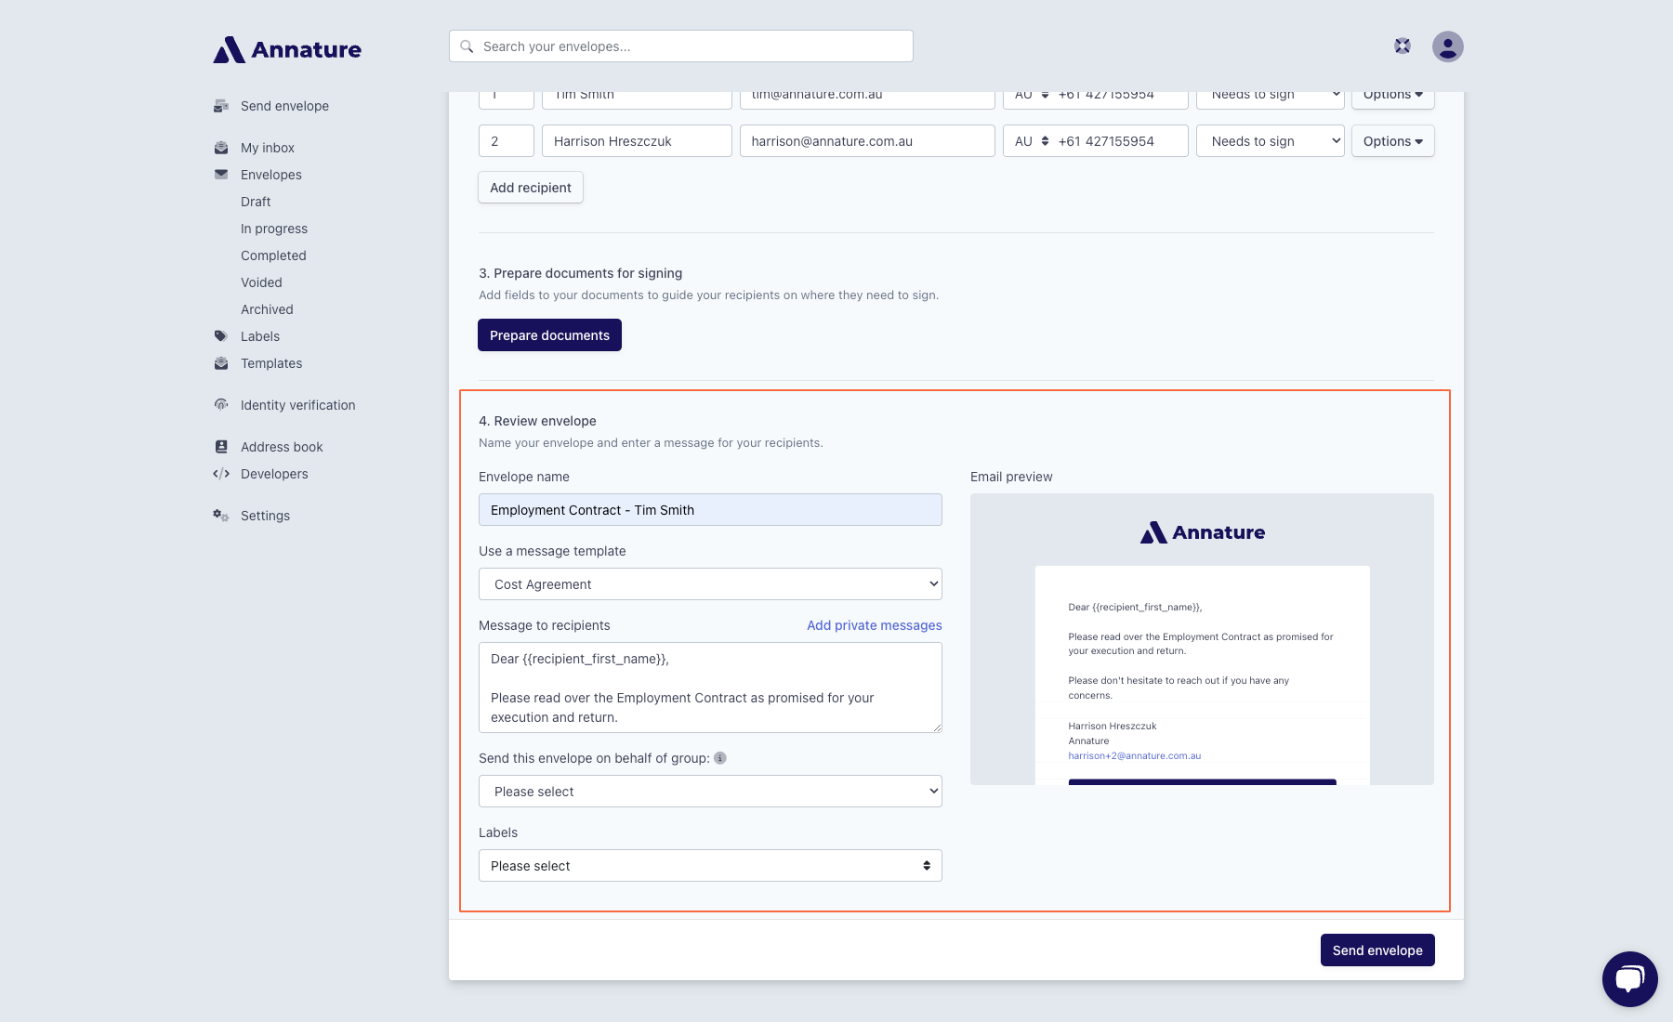Click the Developers code icon

tap(221, 474)
